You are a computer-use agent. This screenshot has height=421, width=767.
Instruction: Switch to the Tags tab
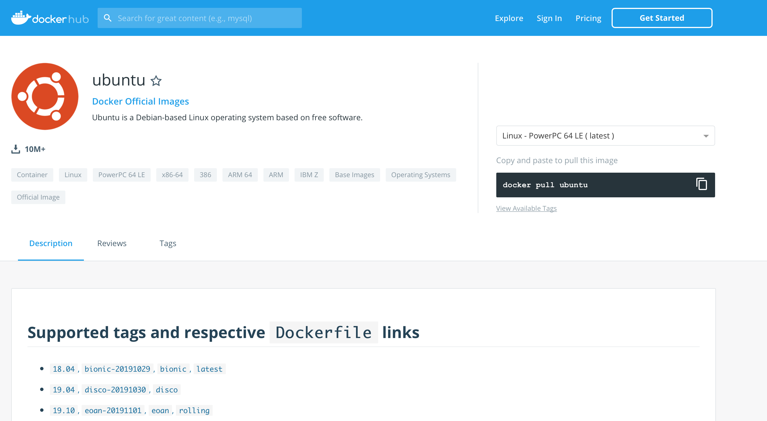point(168,243)
